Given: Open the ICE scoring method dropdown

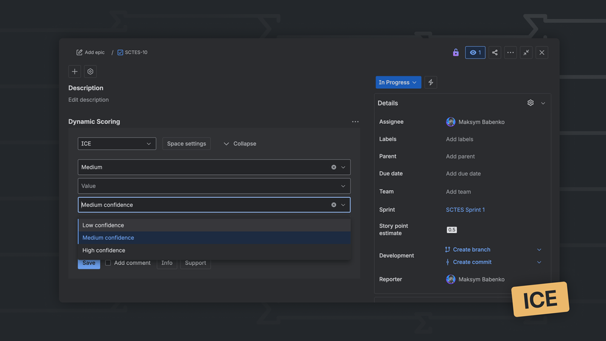Looking at the screenshot, I should (116, 144).
